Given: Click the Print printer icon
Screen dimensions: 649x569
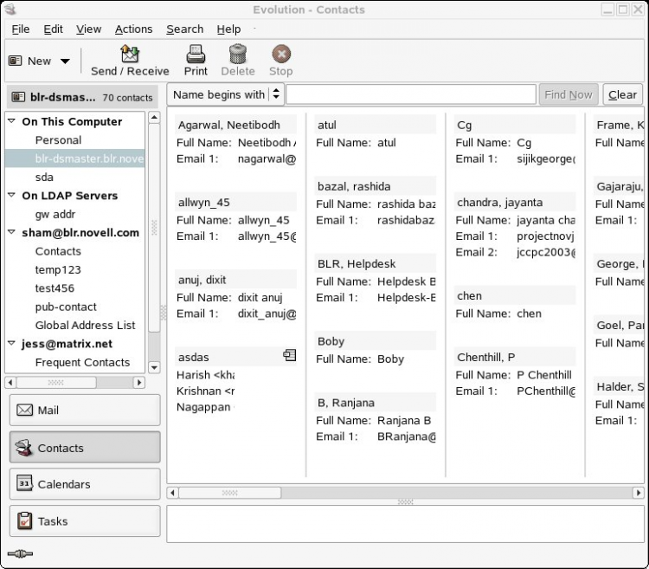Looking at the screenshot, I should click(x=196, y=54).
